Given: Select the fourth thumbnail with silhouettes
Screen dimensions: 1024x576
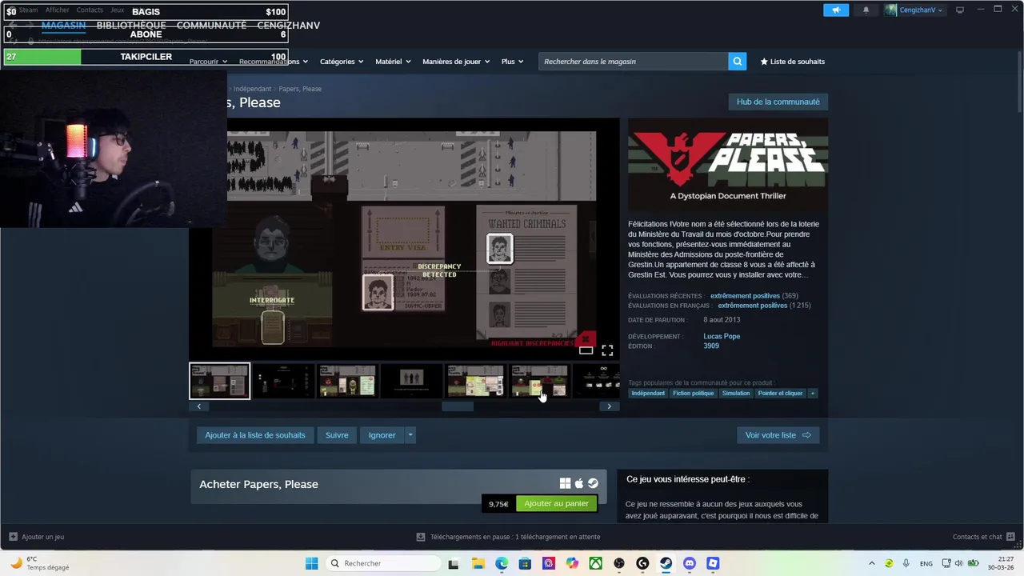Looking at the screenshot, I should click(x=411, y=381).
